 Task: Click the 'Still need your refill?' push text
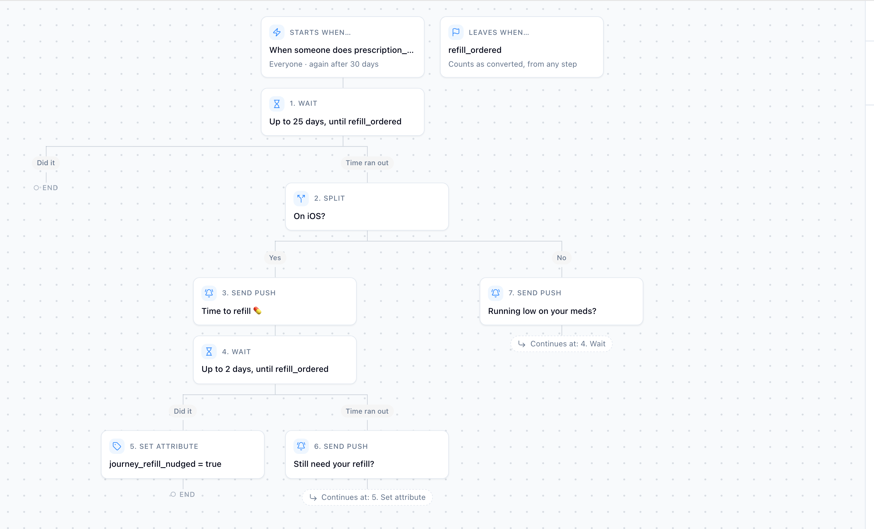(334, 464)
